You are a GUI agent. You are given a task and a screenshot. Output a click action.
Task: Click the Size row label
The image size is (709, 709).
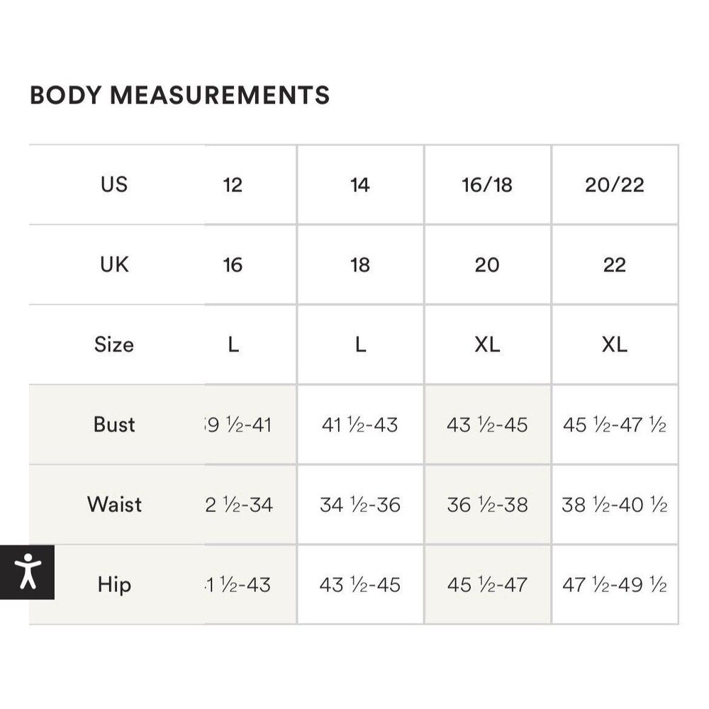pos(114,345)
